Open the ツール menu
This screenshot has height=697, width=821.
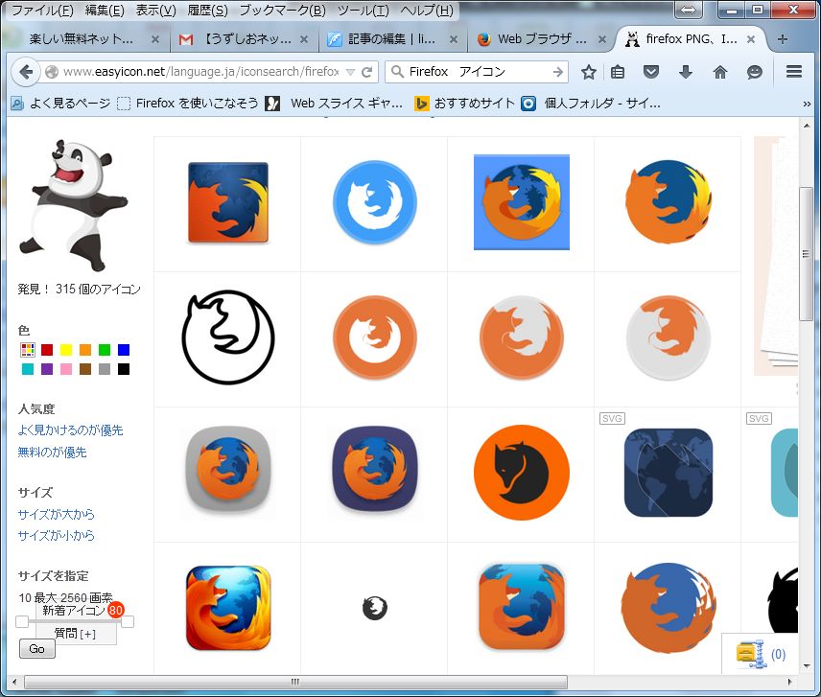[x=363, y=11]
